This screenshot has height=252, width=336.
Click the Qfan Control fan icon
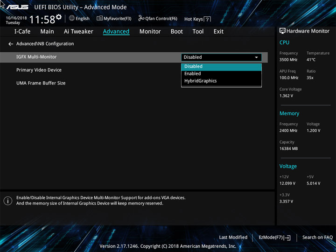(141, 18)
